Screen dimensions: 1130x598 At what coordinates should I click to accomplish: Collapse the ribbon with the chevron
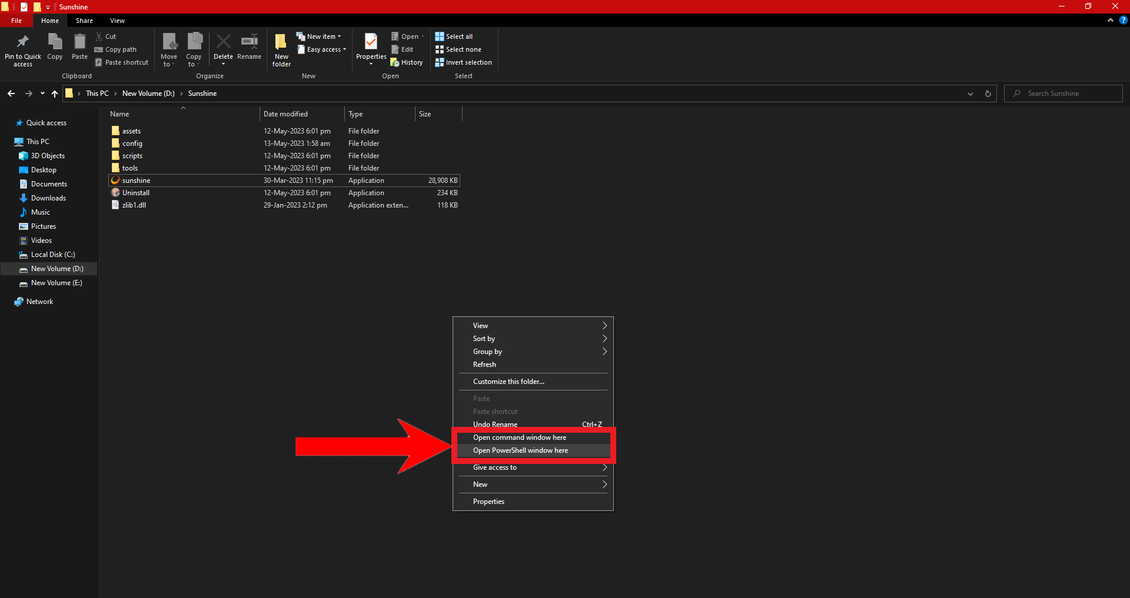pos(1111,20)
